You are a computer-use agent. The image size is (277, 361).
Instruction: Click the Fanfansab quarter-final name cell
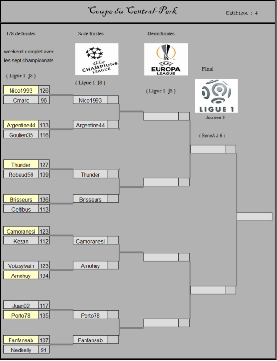(x=90, y=340)
